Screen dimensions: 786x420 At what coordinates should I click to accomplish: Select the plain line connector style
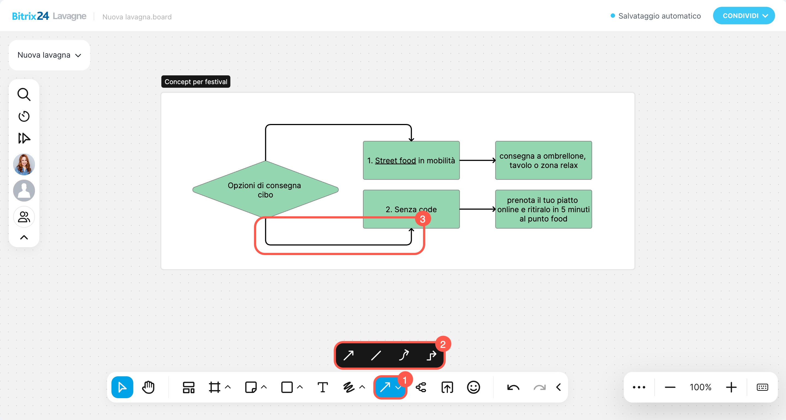[376, 355]
